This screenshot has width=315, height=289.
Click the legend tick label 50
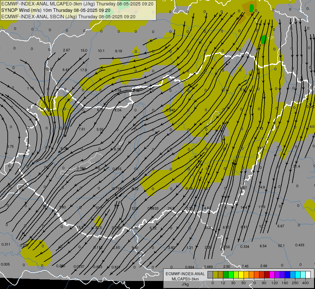click(244, 283)
